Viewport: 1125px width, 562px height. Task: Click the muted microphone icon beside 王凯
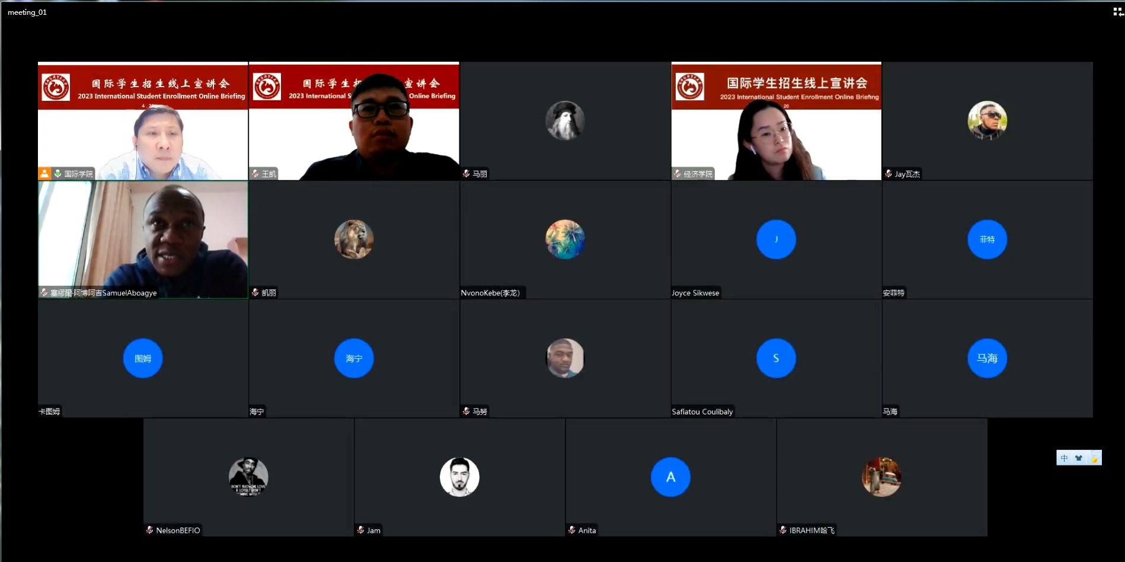255,174
